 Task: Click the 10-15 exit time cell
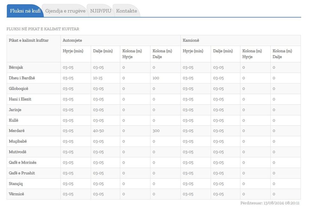98,78
